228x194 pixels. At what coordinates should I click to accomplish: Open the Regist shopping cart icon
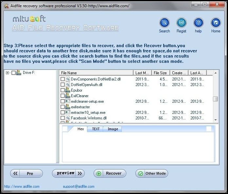[x=181, y=23]
